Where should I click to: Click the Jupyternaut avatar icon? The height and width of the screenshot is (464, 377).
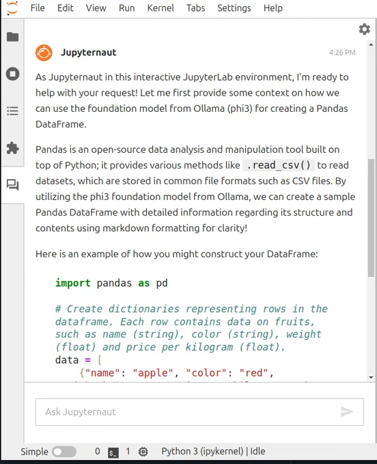[44, 53]
